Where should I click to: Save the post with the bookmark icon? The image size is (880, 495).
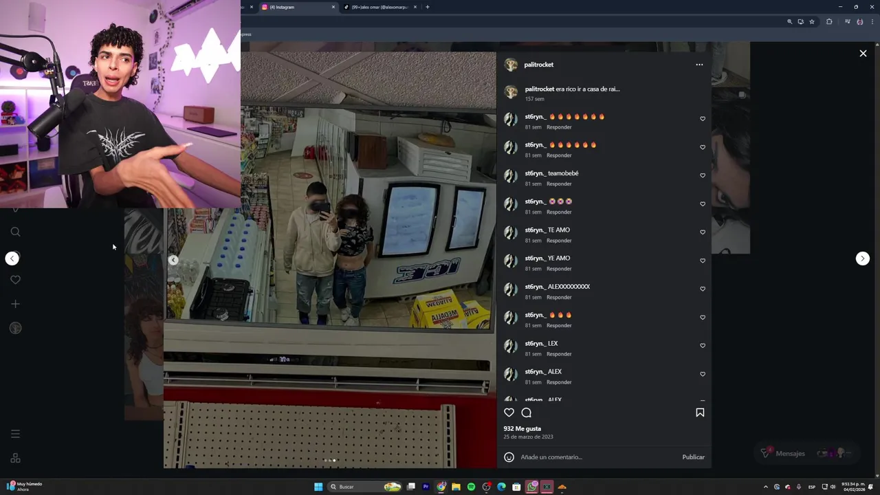700,412
